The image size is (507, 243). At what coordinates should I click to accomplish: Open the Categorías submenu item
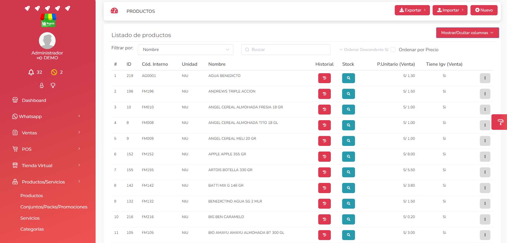click(32, 229)
